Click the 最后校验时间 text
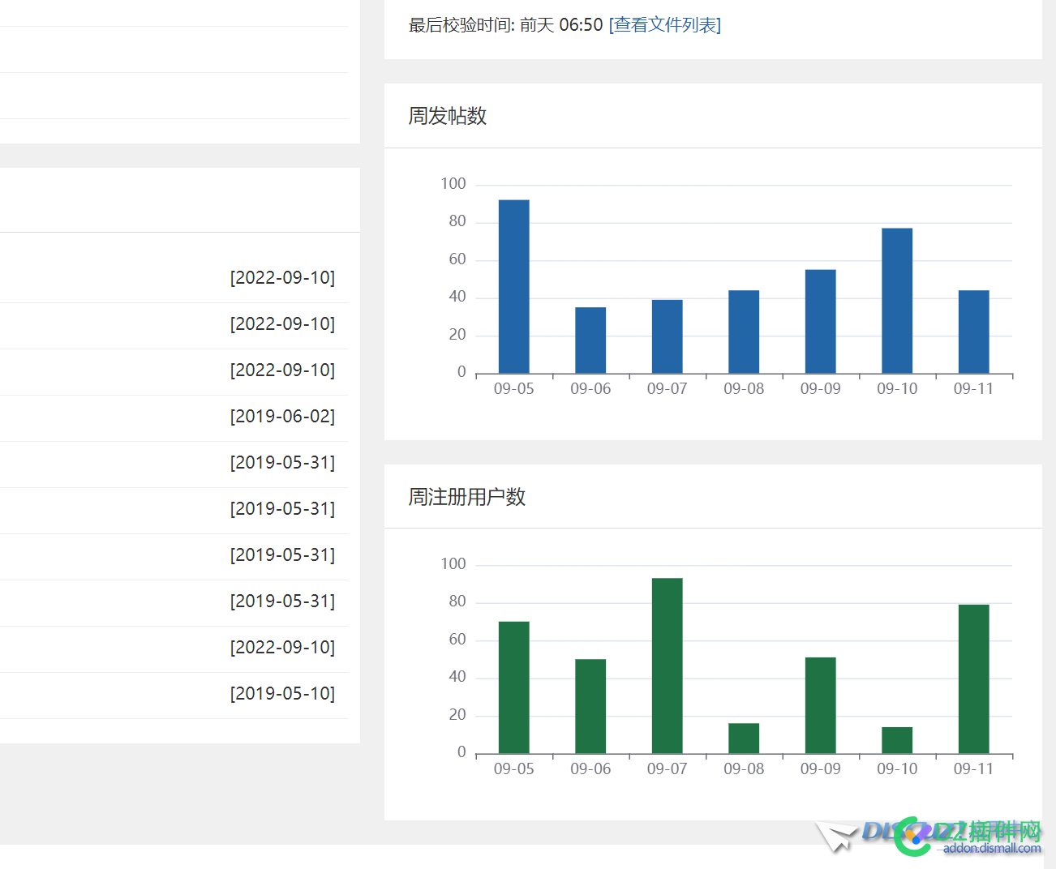1056x869 pixels. 461,25
